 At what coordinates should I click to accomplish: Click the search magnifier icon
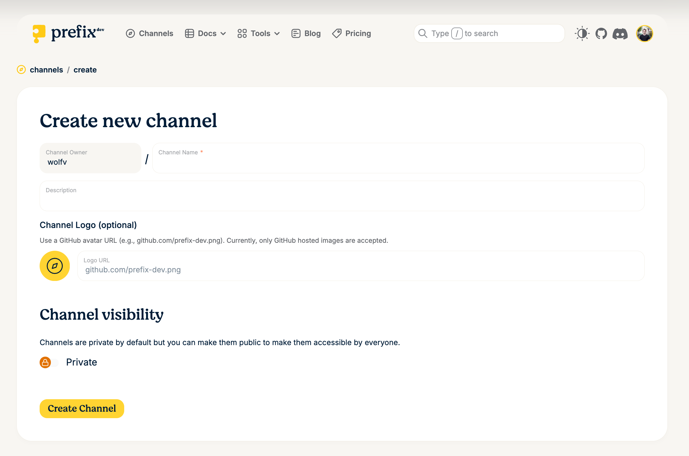pyautogui.click(x=423, y=33)
